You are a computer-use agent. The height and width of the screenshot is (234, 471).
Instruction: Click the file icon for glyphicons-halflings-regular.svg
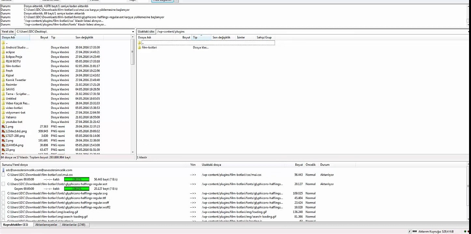3,193
